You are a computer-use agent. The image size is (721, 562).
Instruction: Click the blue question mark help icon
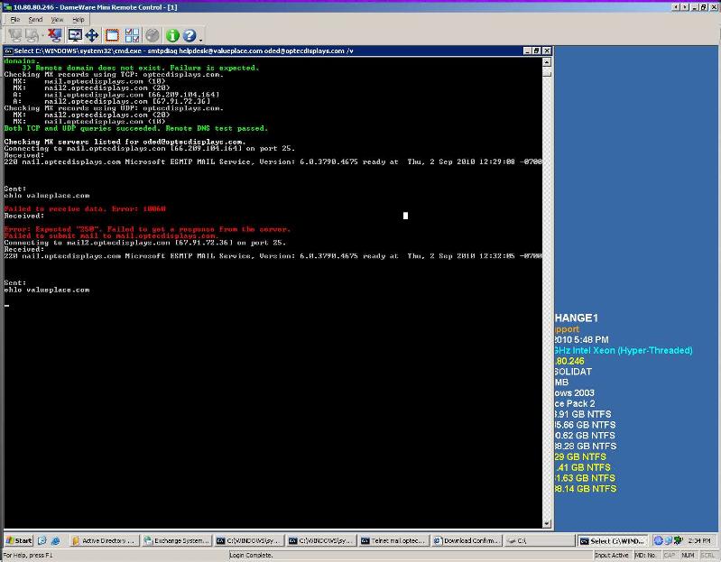(189, 35)
